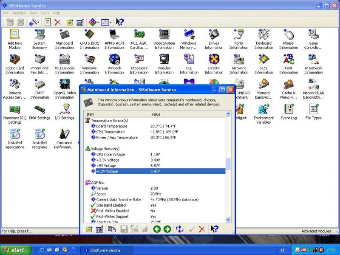Select Sound Card Information module
Viewport: 340px width, 255px height.
point(15,64)
